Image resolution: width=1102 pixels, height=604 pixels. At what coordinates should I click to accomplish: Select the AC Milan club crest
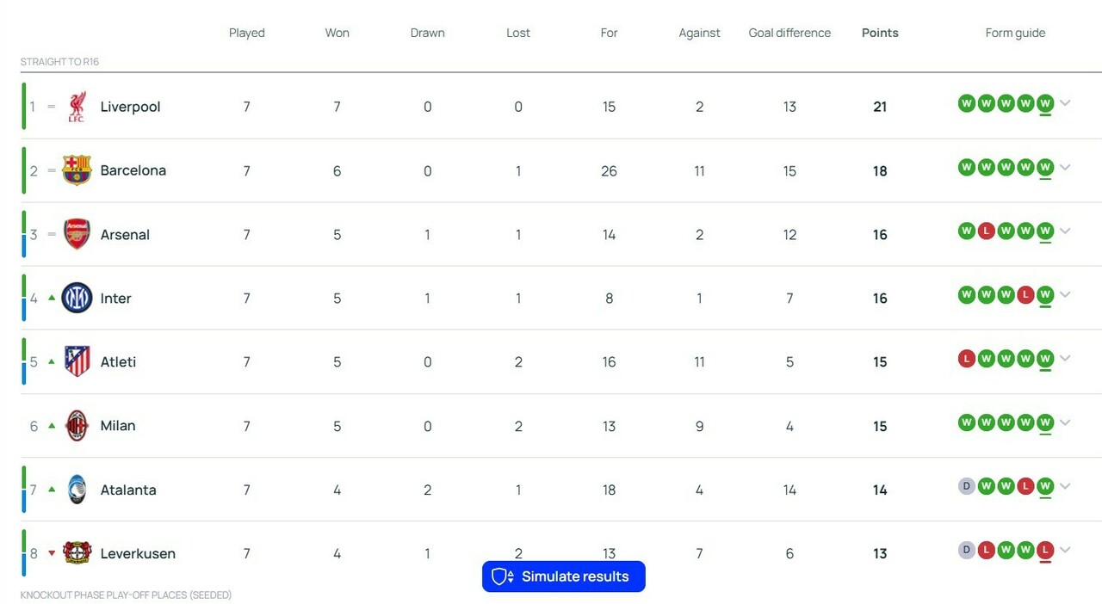[x=77, y=425]
